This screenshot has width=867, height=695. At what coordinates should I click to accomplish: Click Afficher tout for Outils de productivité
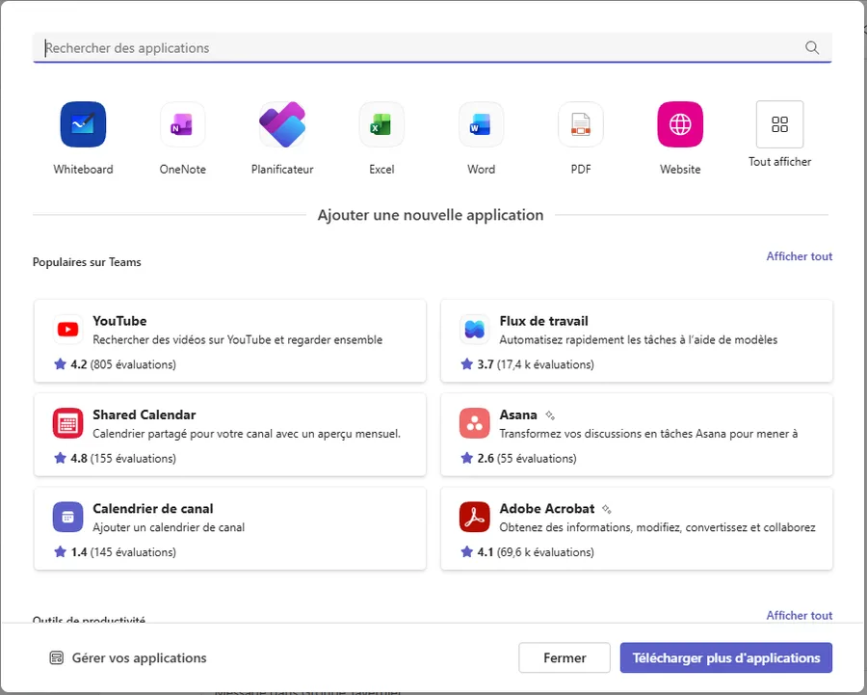point(799,615)
